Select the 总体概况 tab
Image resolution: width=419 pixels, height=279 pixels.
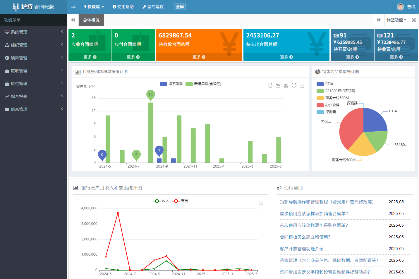(x=91, y=20)
